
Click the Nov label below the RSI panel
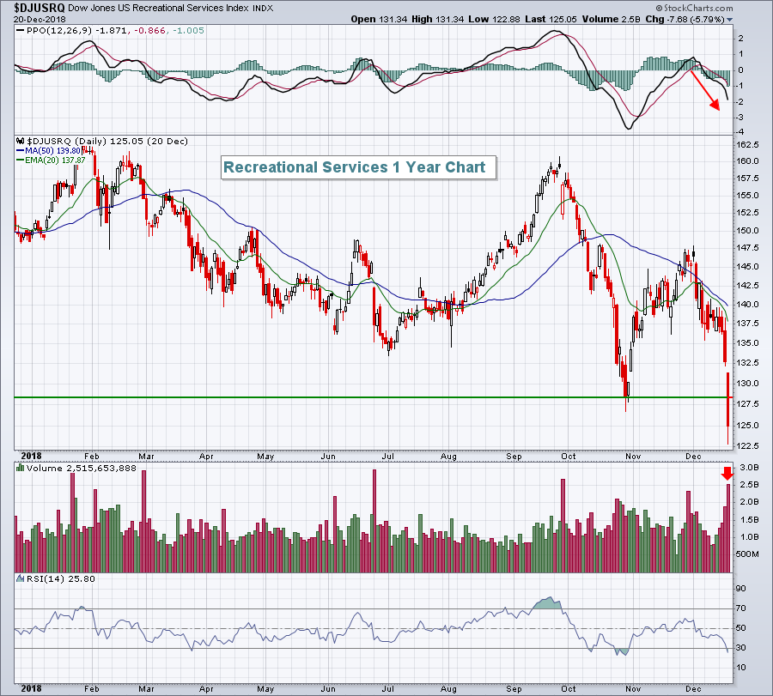[x=633, y=689]
